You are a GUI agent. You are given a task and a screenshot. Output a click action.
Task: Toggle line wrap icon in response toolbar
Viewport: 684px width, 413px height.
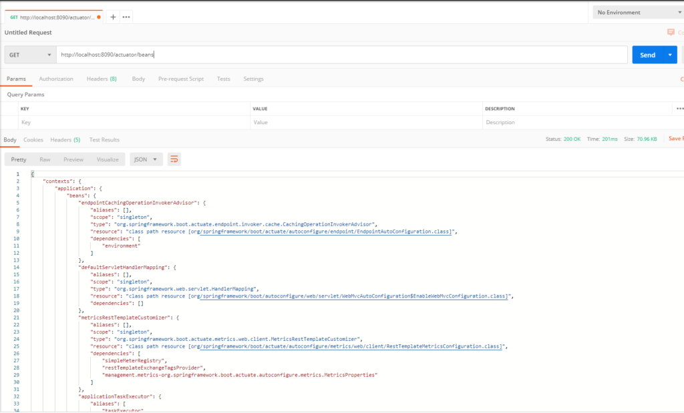point(174,159)
